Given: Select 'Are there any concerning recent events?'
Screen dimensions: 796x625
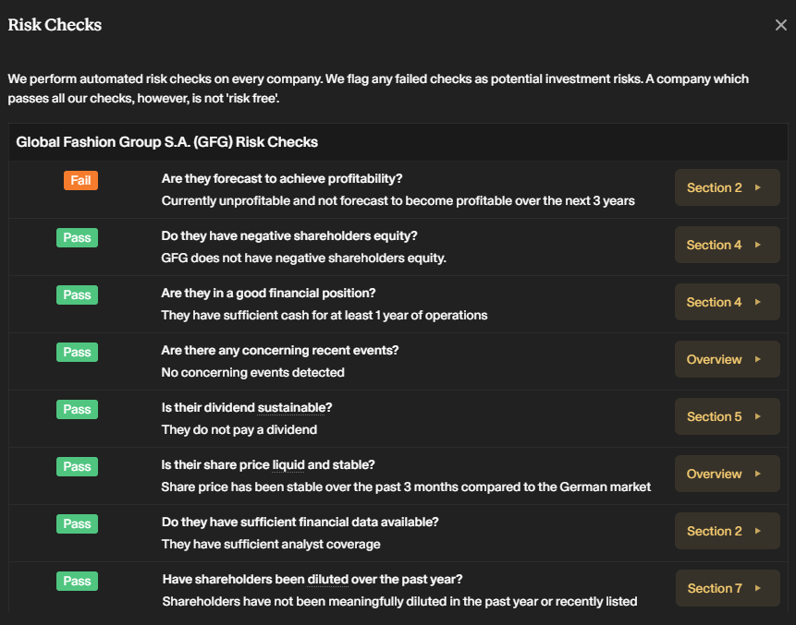Looking at the screenshot, I should pos(280,351).
